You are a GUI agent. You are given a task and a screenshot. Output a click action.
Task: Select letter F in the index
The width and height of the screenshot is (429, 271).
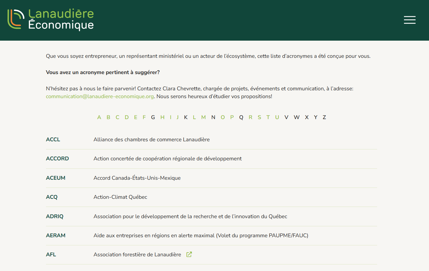(144, 118)
